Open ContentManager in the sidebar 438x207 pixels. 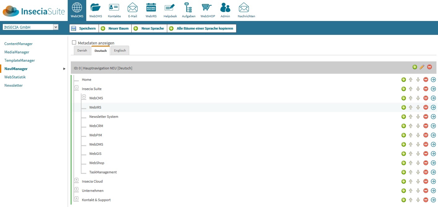coord(19,44)
